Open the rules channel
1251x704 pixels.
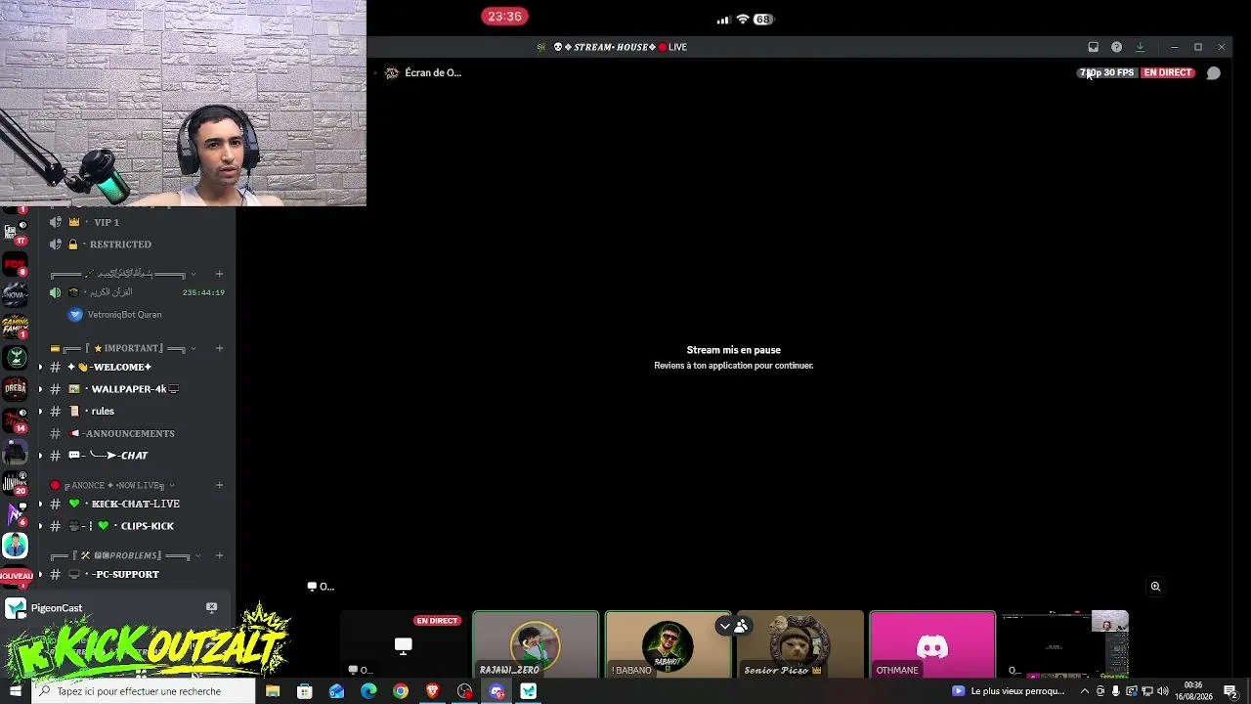click(137, 412)
